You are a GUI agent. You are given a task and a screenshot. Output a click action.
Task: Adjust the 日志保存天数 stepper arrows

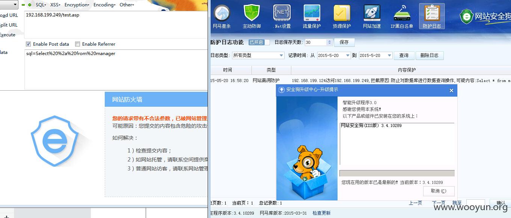coord(329,42)
